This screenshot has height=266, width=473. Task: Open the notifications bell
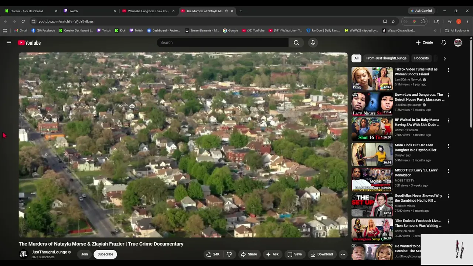[x=443, y=42]
